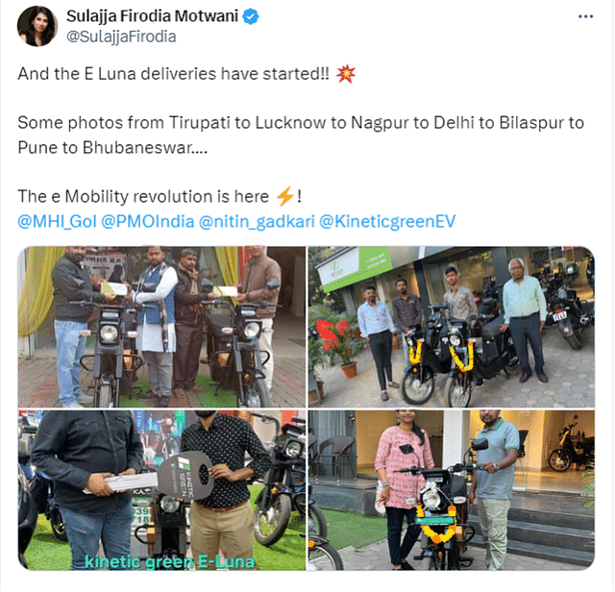Click the 'kinetic green E-Luna' caption text
The width and height of the screenshot is (615, 592).
coord(170,562)
